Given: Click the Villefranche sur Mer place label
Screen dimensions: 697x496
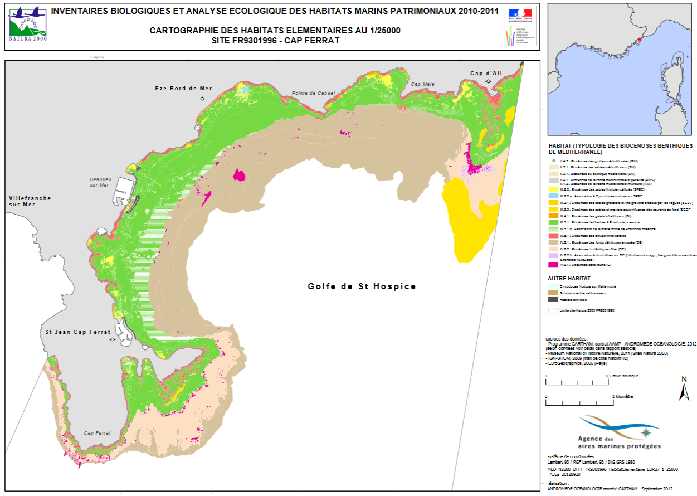Looking at the screenshot, I should [30, 201].
